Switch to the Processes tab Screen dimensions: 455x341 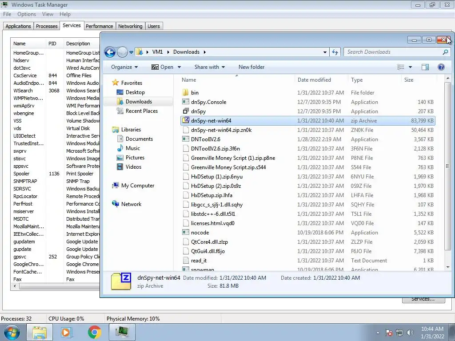(47, 26)
